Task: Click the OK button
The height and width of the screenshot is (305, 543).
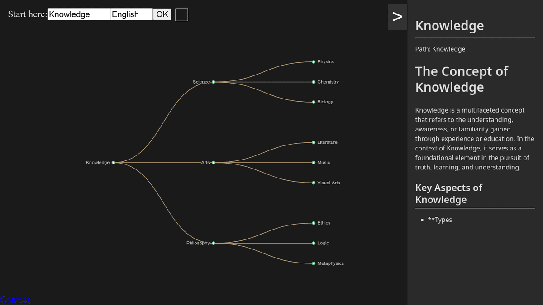Action: (162, 14)
